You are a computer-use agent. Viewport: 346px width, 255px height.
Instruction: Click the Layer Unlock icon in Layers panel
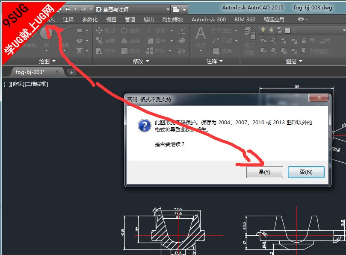tap(294, 51)
